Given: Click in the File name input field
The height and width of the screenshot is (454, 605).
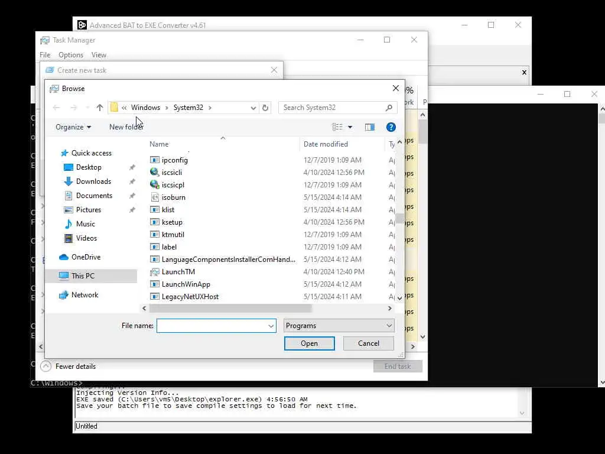Looking at the screenshot, I should coord(212,326).
